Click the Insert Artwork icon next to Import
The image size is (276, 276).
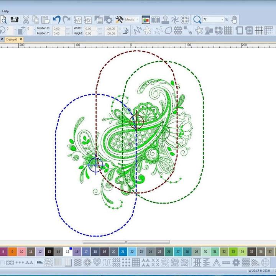click(x=88, y=20)
